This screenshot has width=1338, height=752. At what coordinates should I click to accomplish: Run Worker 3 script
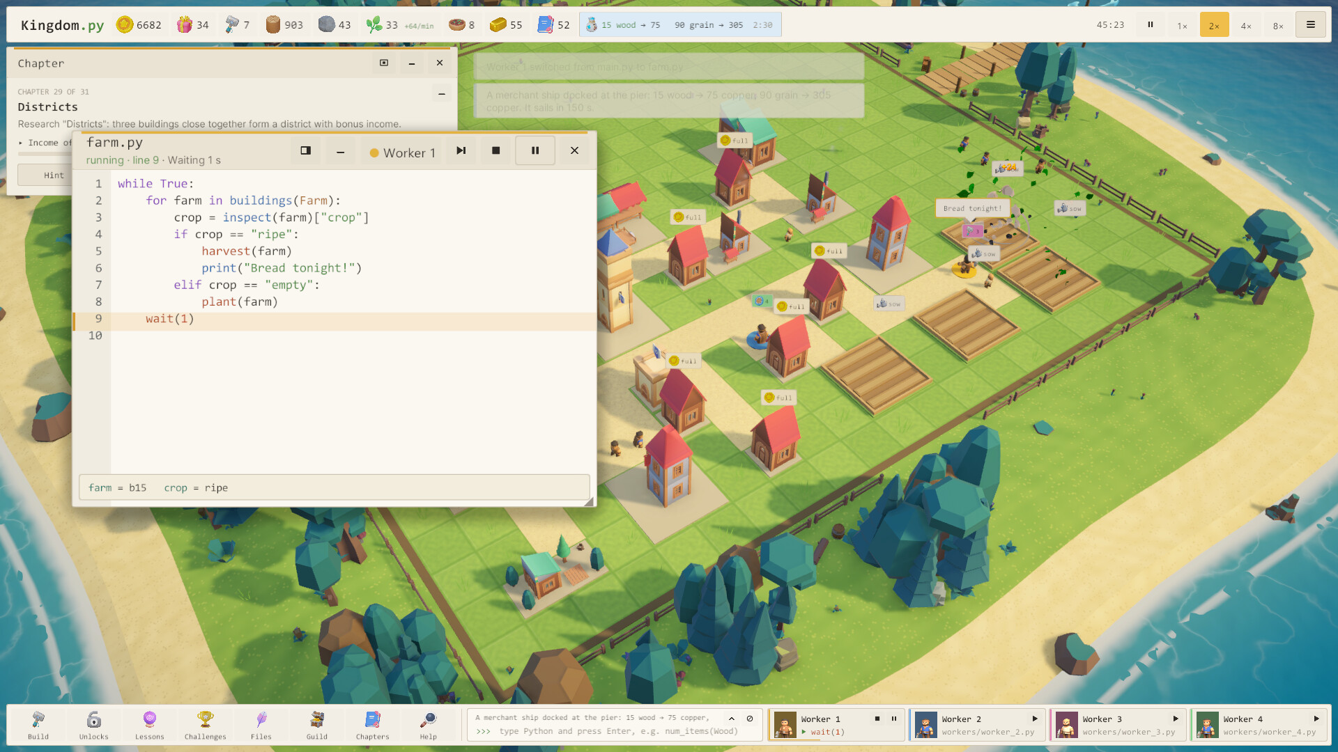(x=1176, y=719)
